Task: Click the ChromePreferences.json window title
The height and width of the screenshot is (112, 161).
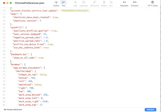Action: (30, 3)
